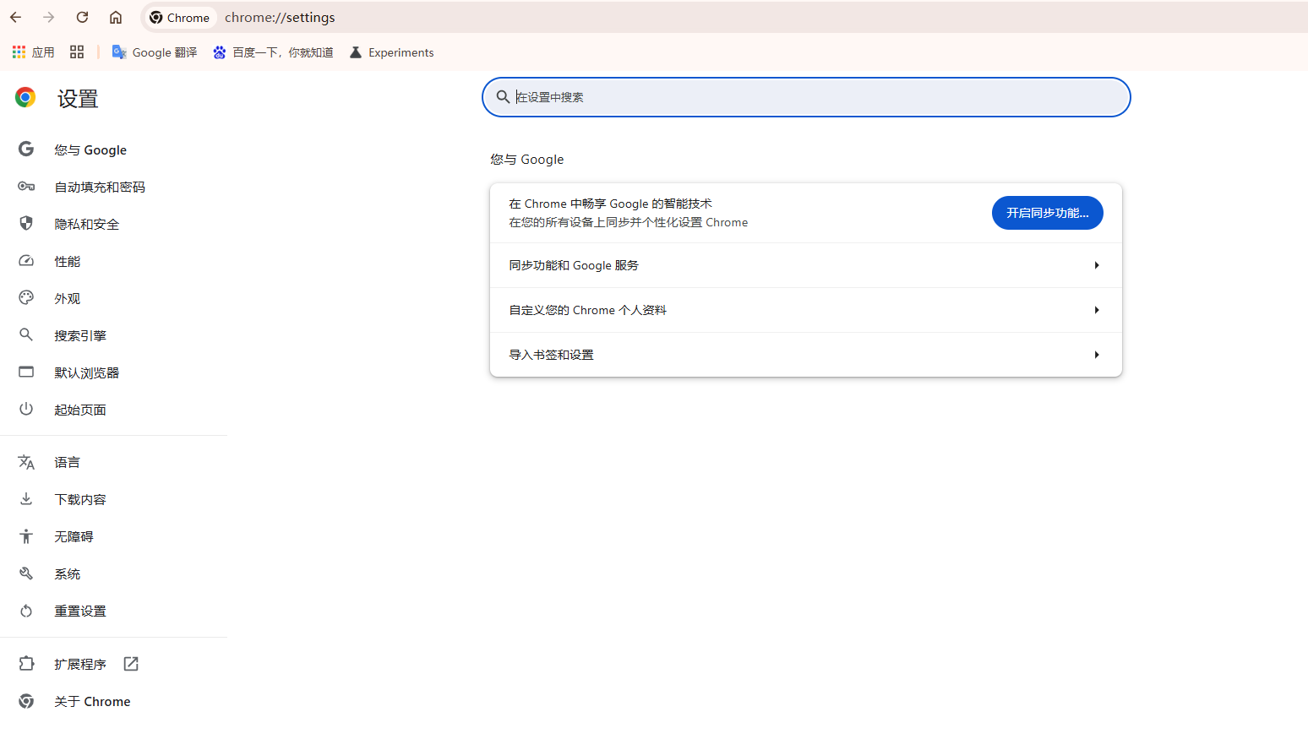1308x750 pixels.
Task: Click the power icon for 起始页面
Action: point(26,410)
